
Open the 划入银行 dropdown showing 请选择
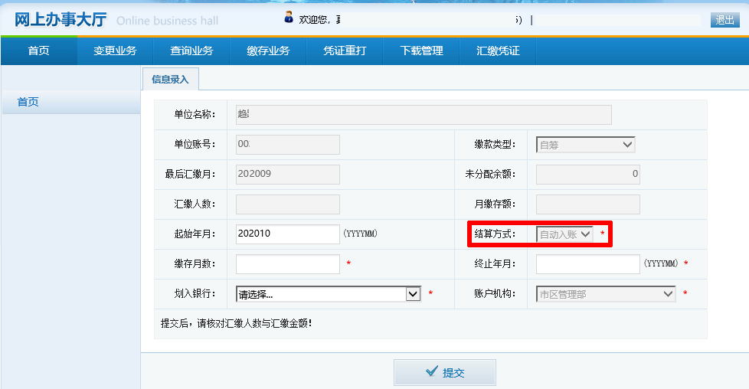tap(328, 294)
